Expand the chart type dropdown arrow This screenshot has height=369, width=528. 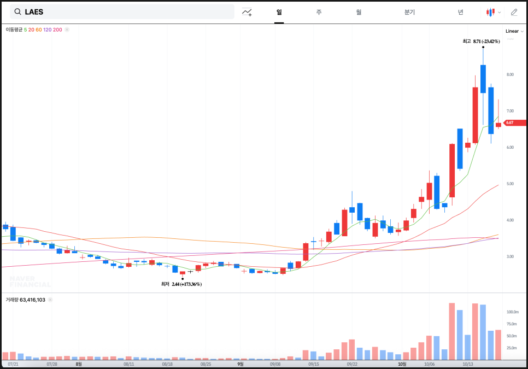coord(500,13)
